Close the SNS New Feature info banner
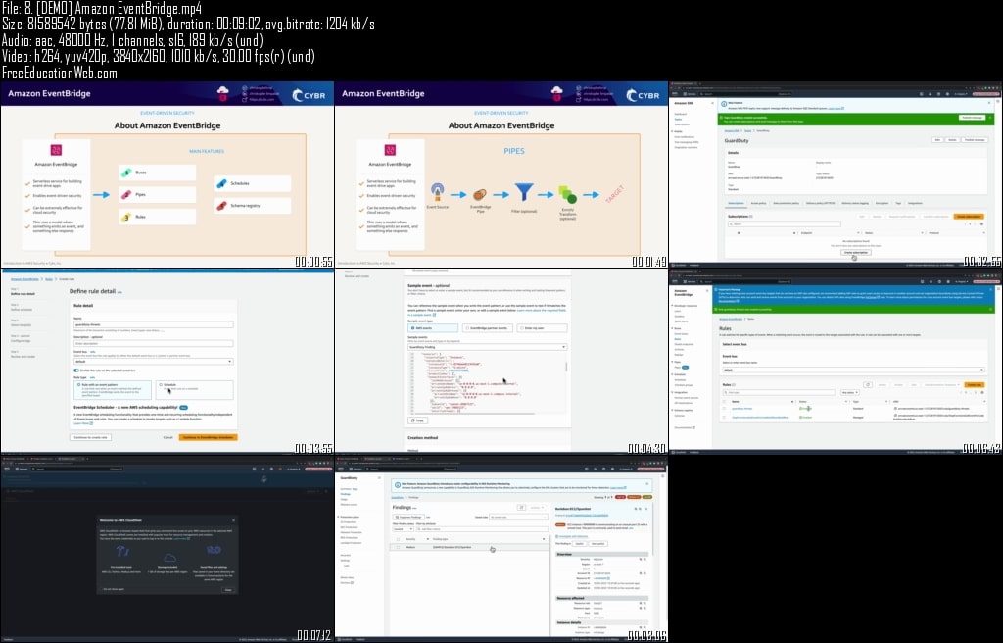1003x643 pixels. [991, 103]
